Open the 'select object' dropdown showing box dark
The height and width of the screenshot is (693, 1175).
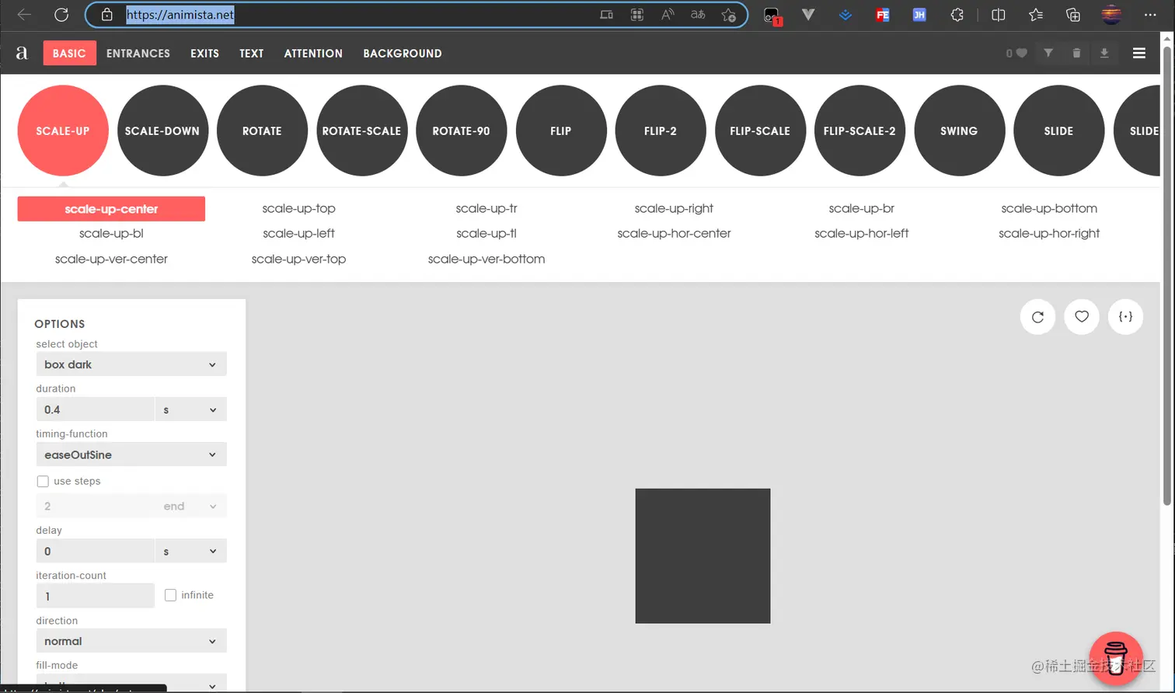[131, 364]
